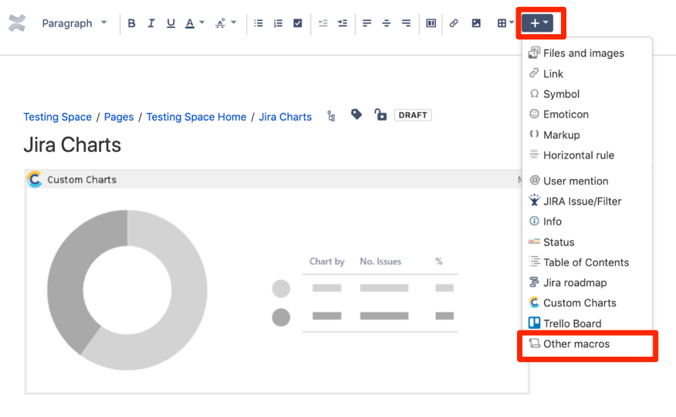Click the insert image toolbar icon
This screenshot has width=676, height=417.
pos(476,23)
